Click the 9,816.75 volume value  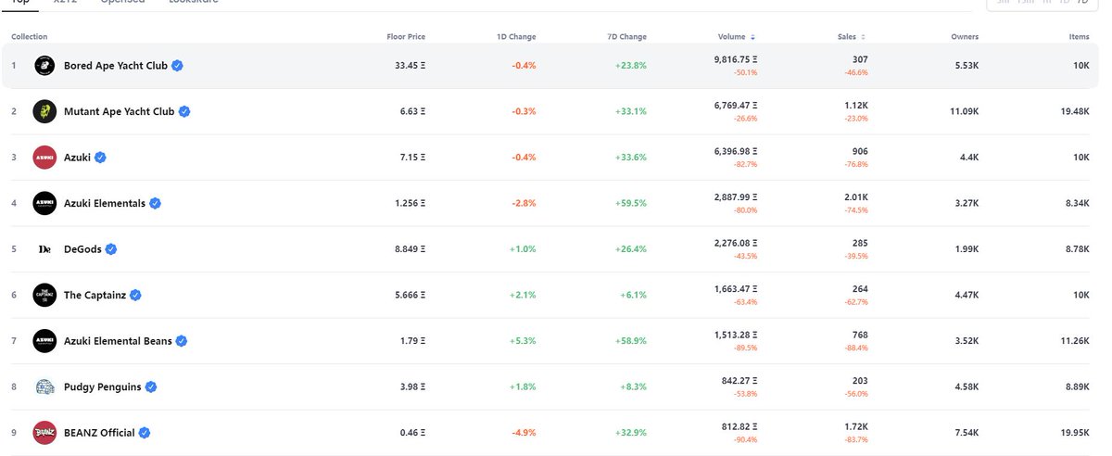pos(736,58)
